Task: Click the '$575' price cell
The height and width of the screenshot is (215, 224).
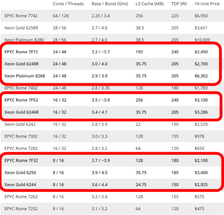Action: click(199, 197)
